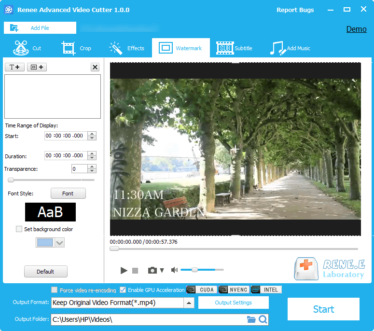Expand the snapshot options arrow
This screenshot has width=374, height=331.
[162, 270]
